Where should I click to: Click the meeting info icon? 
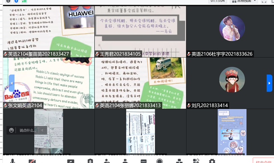8,1
